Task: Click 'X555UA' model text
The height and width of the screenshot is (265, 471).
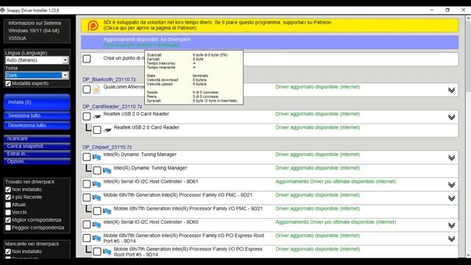Action: point(17,38)
